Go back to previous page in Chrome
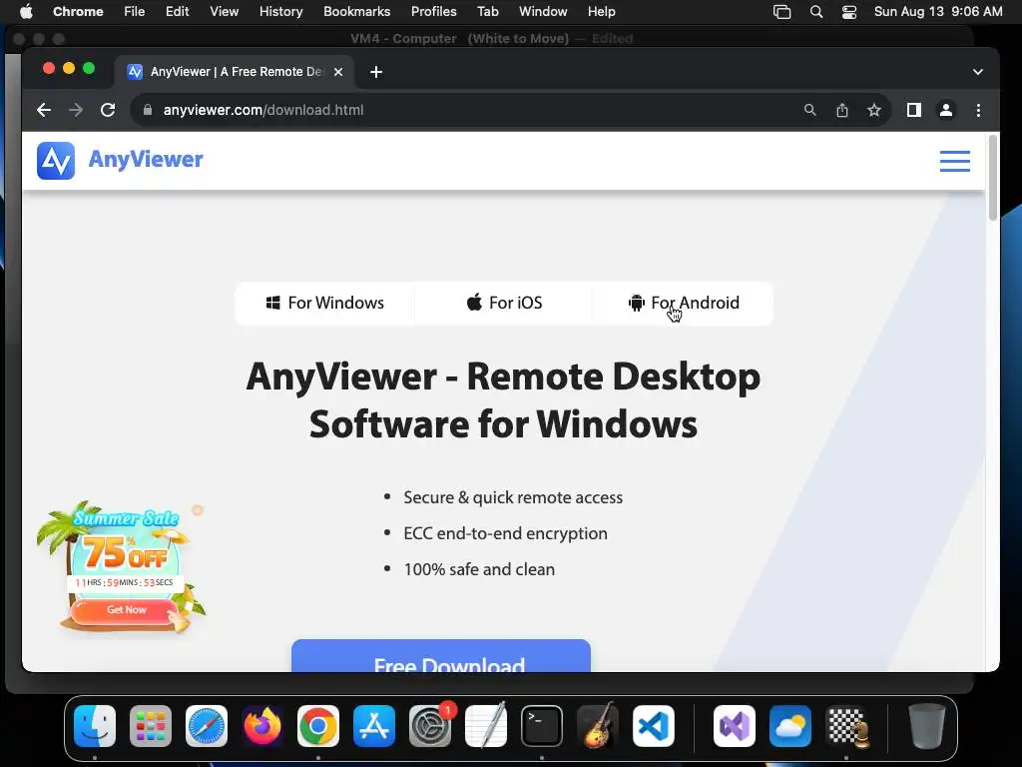The width and height of the screenshot is (1022, 767). pyautogui.click(x=44, y=110)
